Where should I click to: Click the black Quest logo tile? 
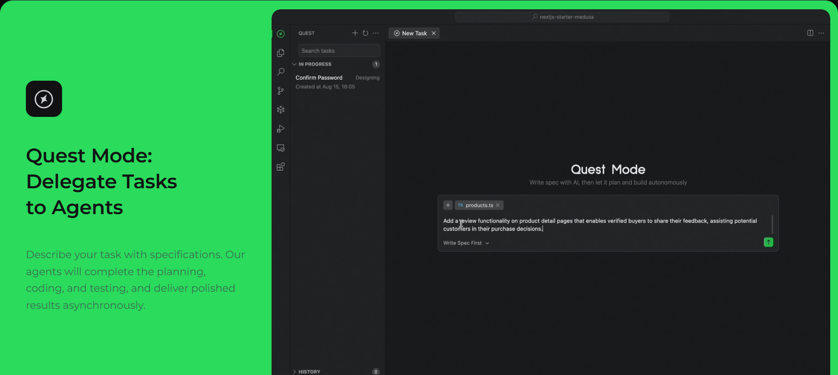(44, 99)
